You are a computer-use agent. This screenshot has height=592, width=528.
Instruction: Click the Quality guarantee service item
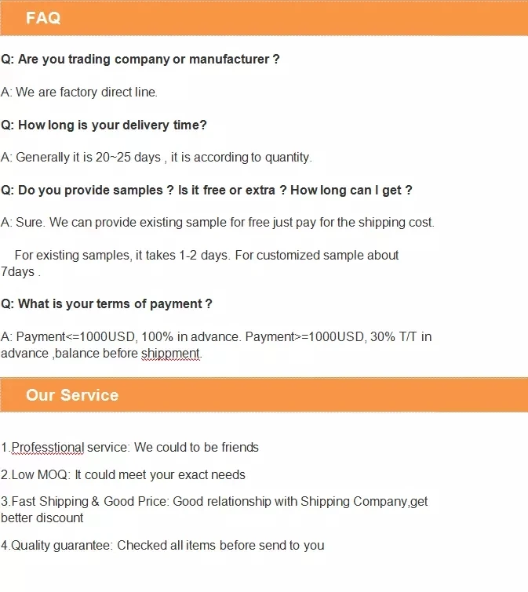(x=162, y=545)
